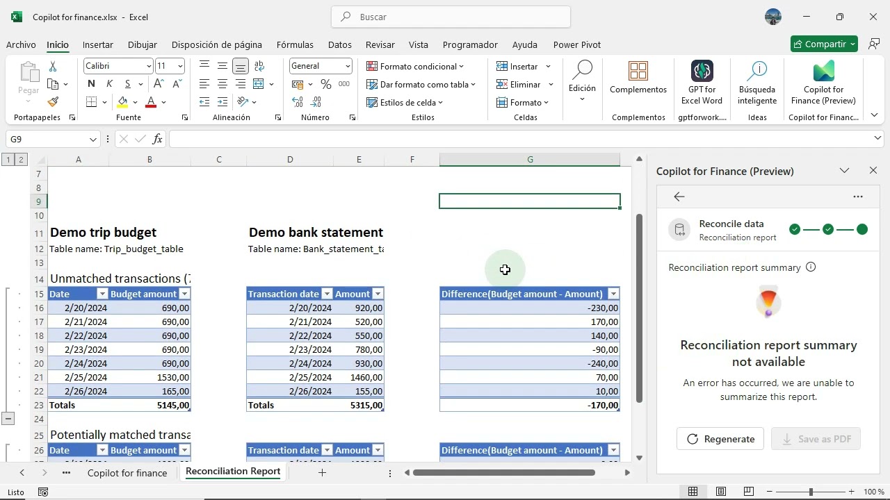This screenshot has height=500, width=890.
Task: Click the Cut scissors icon
Action: coord(53,67)
